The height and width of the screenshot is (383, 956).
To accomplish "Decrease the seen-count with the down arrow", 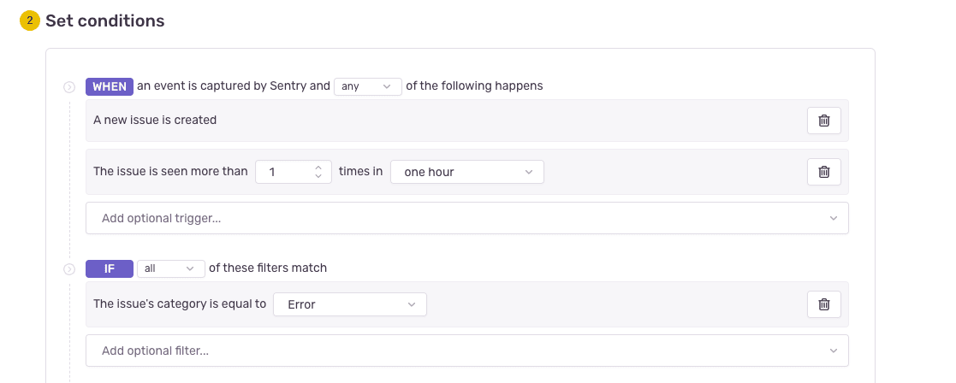I will pyautogui.click(x=318, y=176).
